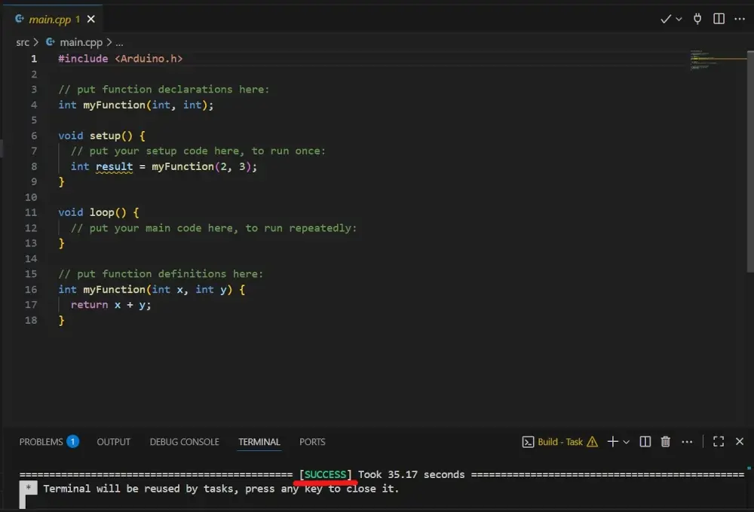Select the main.cpp editor tab
754x512 pixels.
(50, 20)
